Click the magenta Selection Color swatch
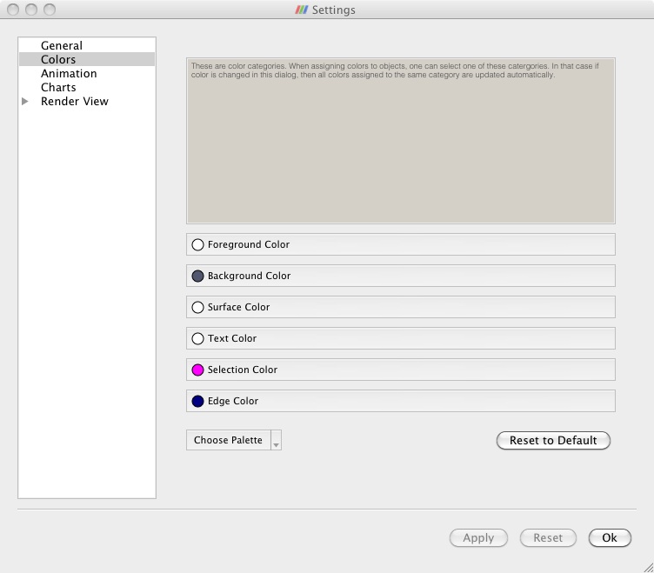 (x=197, y=370)
